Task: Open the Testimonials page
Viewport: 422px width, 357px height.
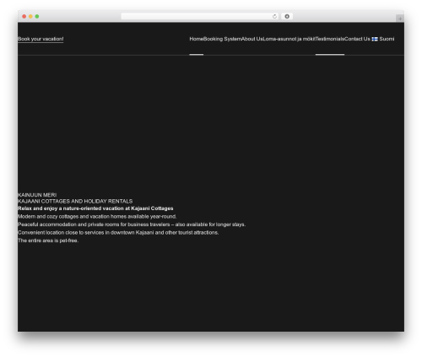Action: tap(330, 39)
